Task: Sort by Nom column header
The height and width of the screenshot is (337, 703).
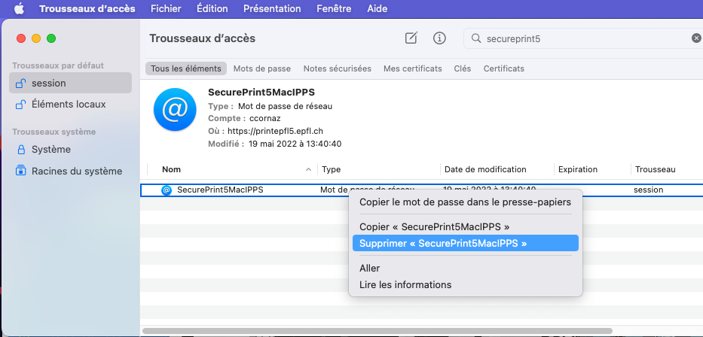Action: tap(171, 169)
